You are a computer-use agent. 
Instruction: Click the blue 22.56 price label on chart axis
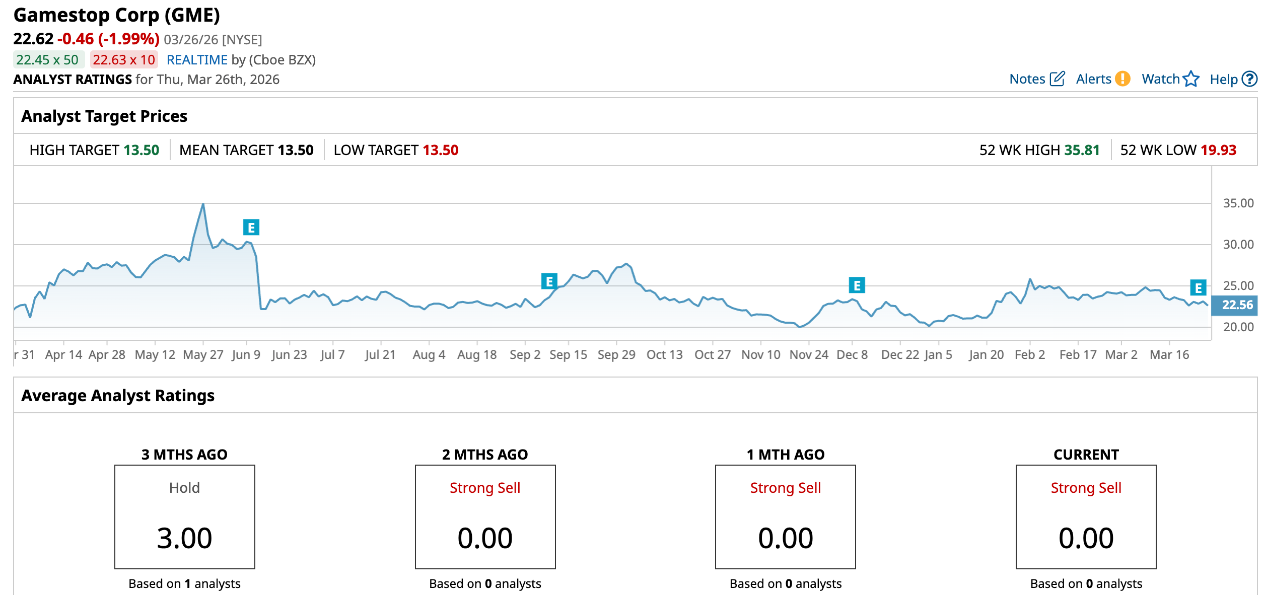(1237, 305)
